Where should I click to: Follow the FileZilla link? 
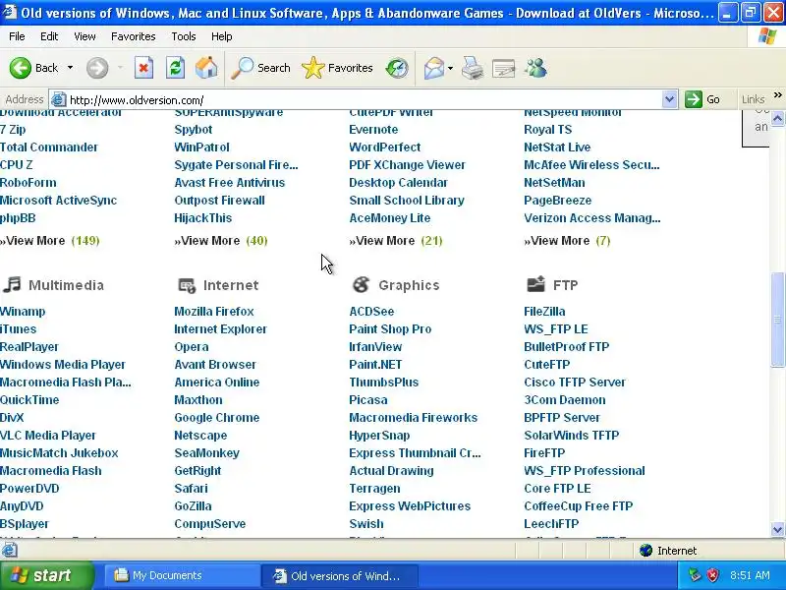pyautogui.click(x=544, y=311)
